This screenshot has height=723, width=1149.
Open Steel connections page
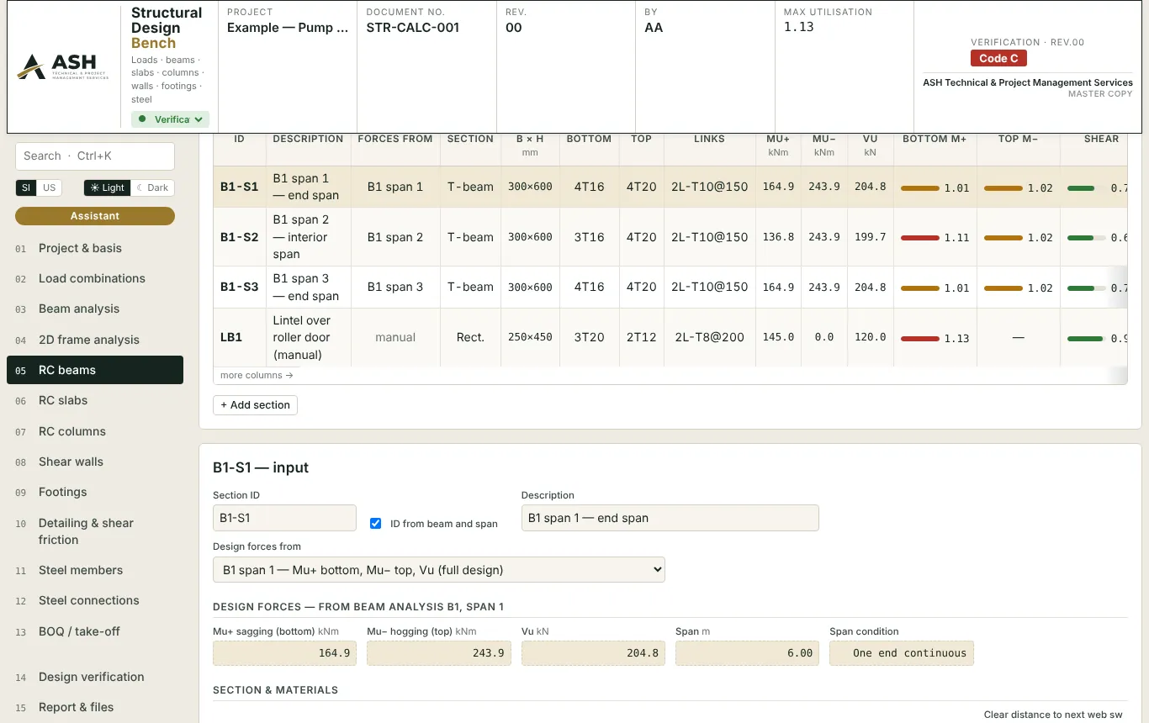95,600
